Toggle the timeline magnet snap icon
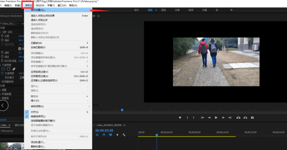Screen dimensions: 287x150 click(x=104, y=135)
